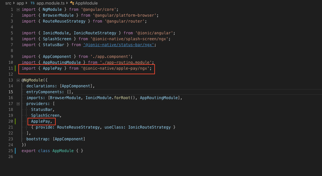Click the declarations property on line 14
322x176 pixels.
[41, 86]
